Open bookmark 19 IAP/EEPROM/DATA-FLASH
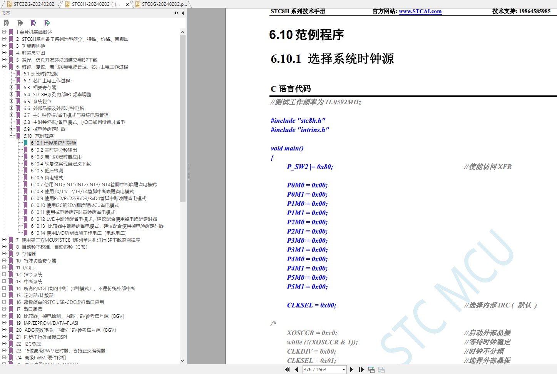 48,323
